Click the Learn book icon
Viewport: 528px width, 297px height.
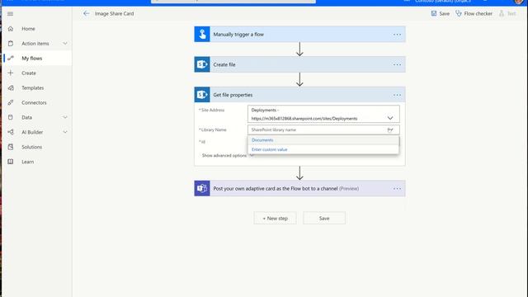[x=11, y=162]
